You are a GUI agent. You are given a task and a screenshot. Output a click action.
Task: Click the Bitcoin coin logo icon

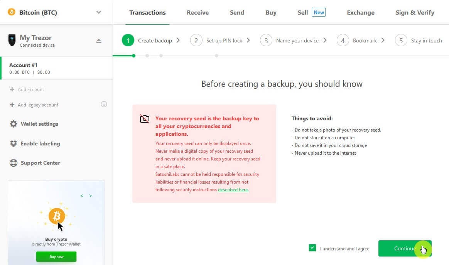(12, 12)
